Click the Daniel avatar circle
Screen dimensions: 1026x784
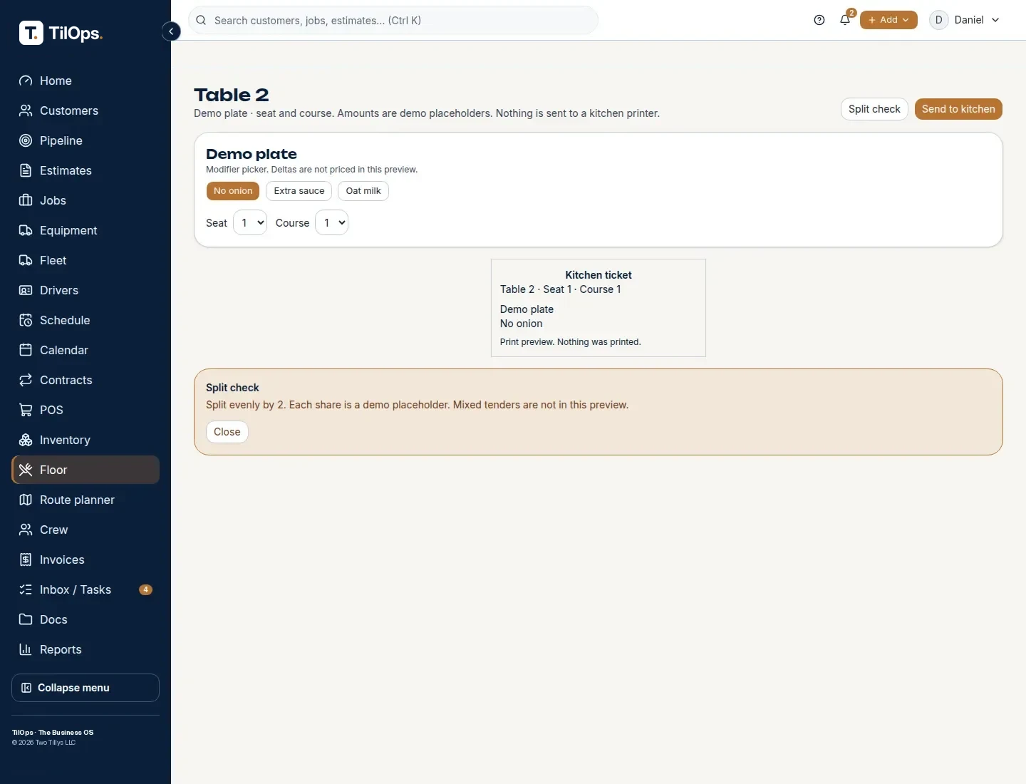pos(938,20)
